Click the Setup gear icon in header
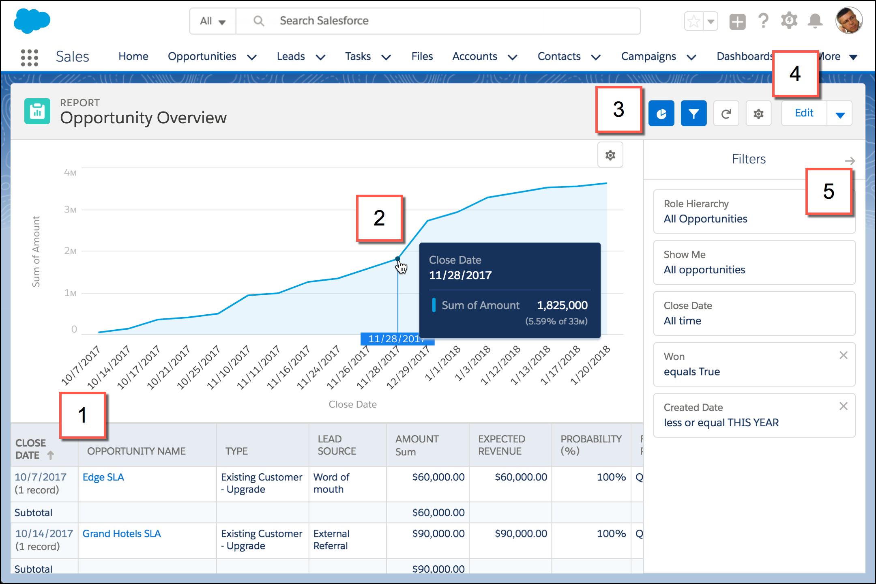 point(789,19)
